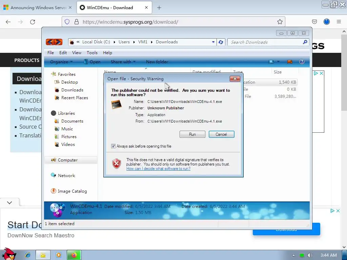Expand the Share with dropdown
The image size is (347, 260).
(123, 62)
